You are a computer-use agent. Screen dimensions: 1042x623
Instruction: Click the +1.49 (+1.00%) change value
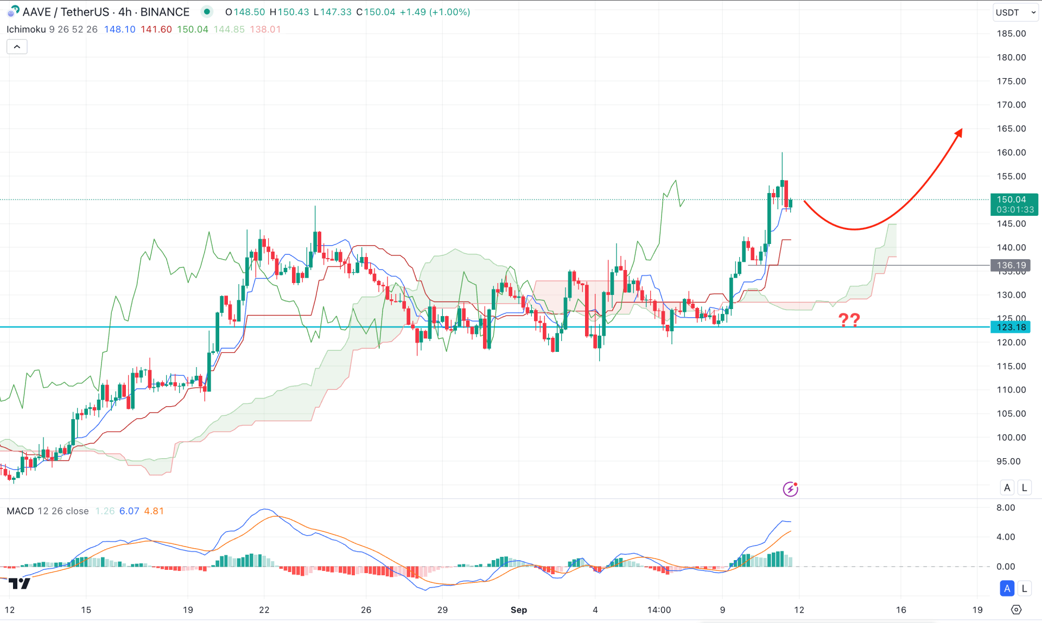point(435,12)
